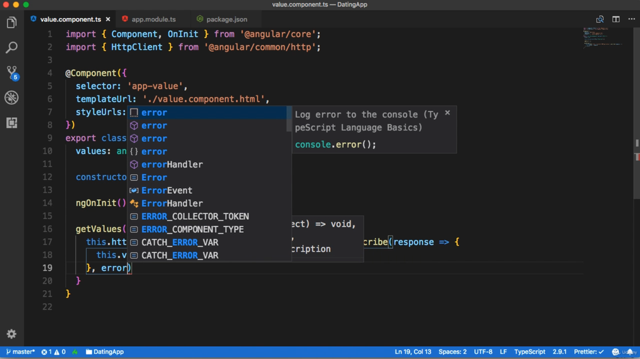The height and width of the screenshot is (359, 640).
Task: Click 'response' parameter on line 17
Action: coord(413,242)
